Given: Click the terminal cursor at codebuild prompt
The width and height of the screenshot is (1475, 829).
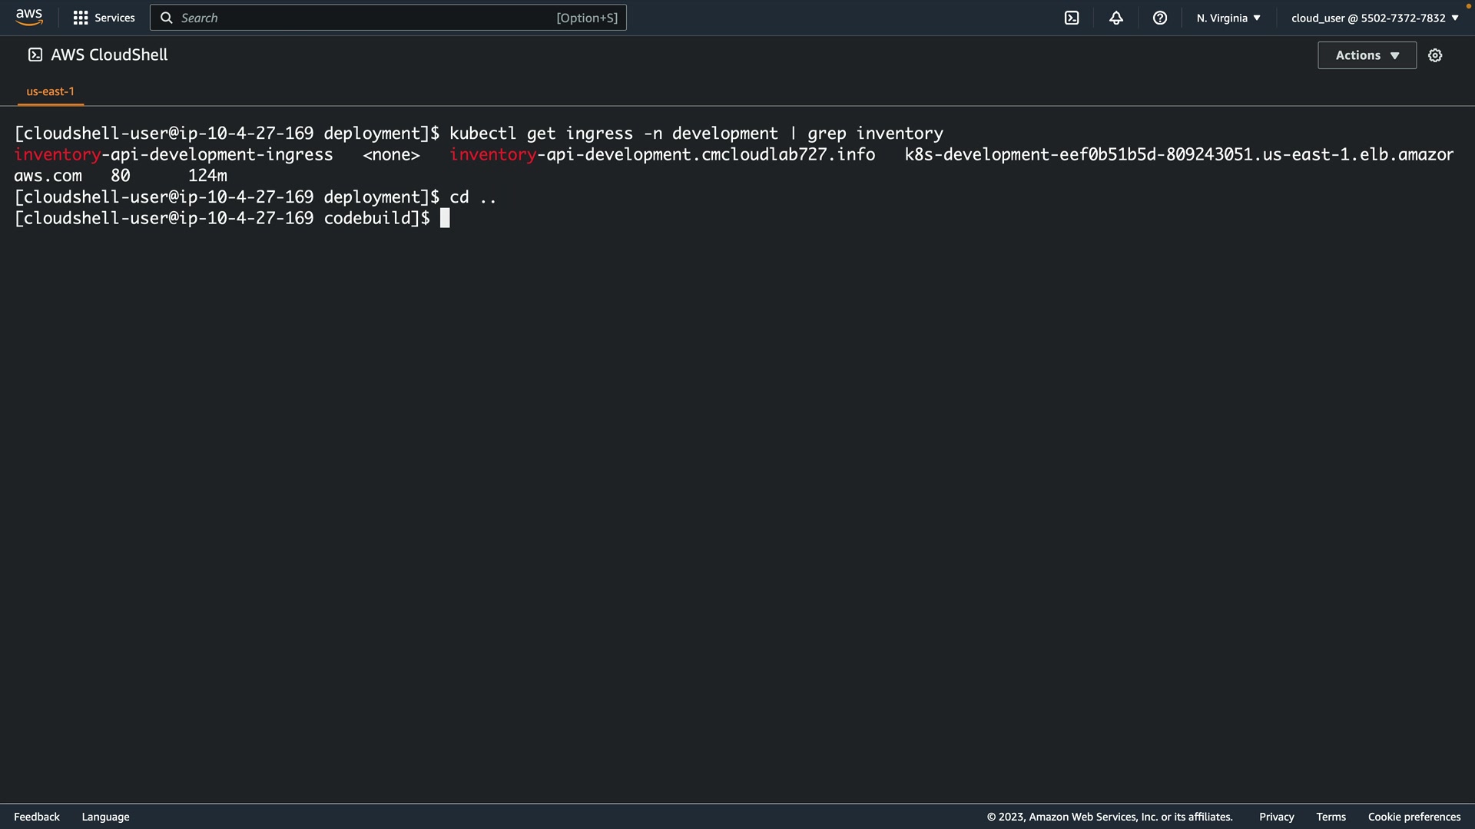Looking at the screenshot, I should click(x=445, y=219).
